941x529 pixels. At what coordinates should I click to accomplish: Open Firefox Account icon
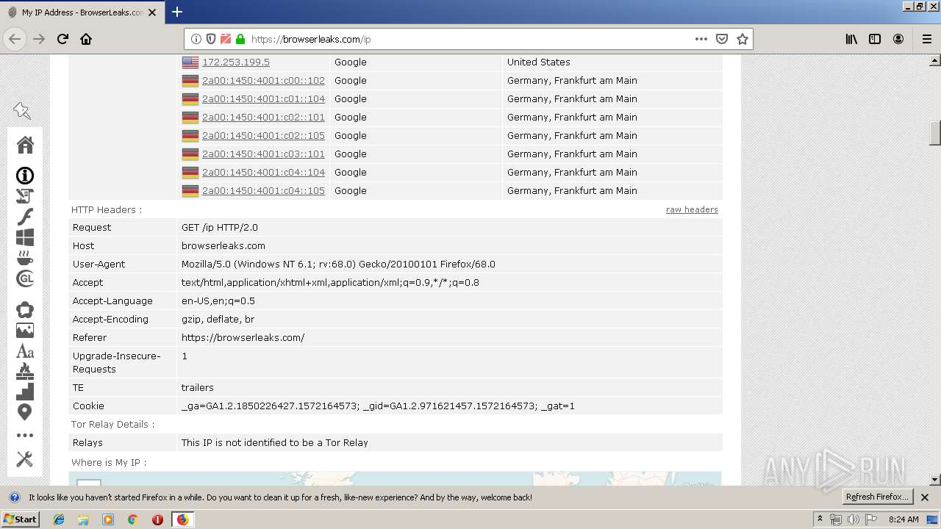click(898, 39)
